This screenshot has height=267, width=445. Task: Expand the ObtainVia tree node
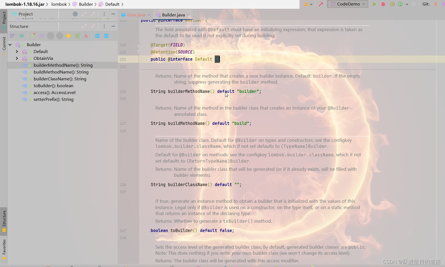pos(17,58)
